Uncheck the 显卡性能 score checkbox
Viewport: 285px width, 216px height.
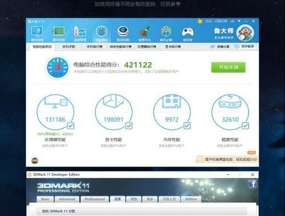coord(129,125)
